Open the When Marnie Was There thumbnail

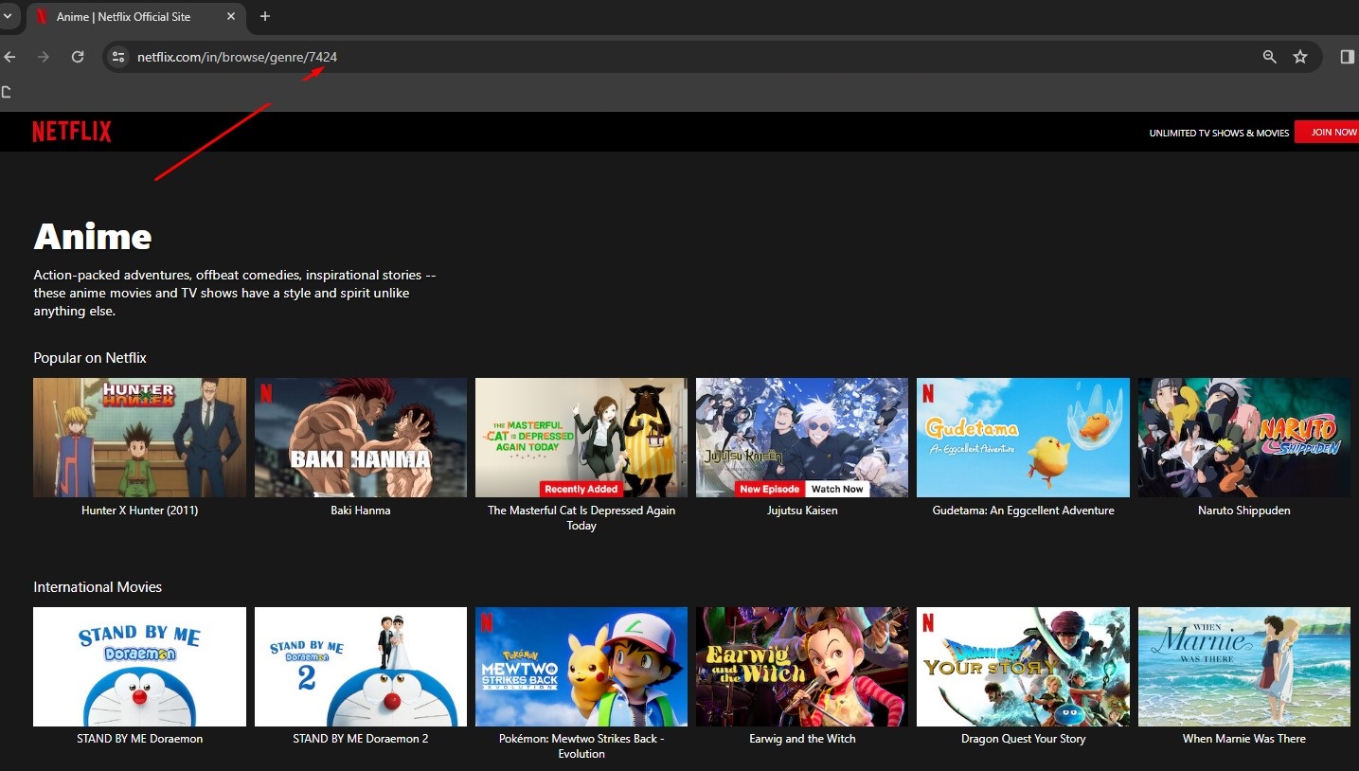click(x=1244, y=667)
